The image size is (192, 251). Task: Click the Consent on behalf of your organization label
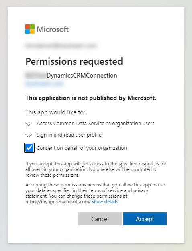click(x=82, y=148)
